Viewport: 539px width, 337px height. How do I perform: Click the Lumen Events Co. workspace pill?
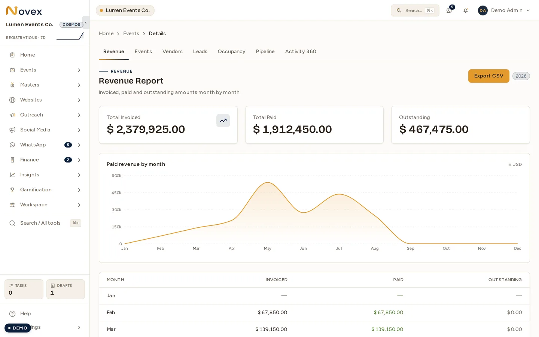coord(125,10)
